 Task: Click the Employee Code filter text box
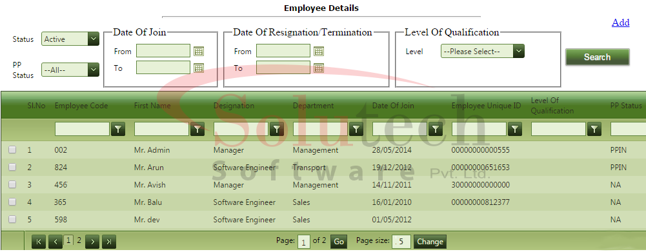coord(83,130)
